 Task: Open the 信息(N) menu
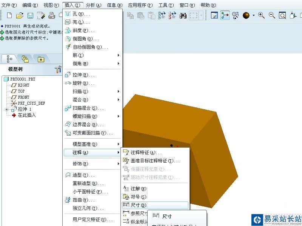coord(115,5)
